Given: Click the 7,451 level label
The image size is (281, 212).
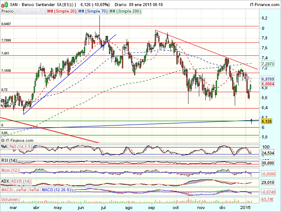Looking at the screenshot, I should coord(5,54).
